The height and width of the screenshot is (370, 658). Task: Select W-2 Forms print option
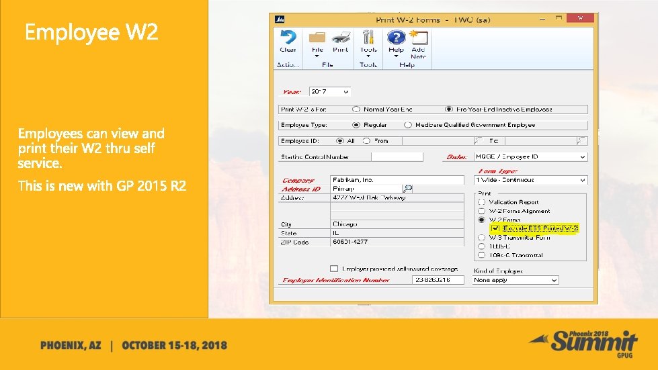tap(482, 220)
